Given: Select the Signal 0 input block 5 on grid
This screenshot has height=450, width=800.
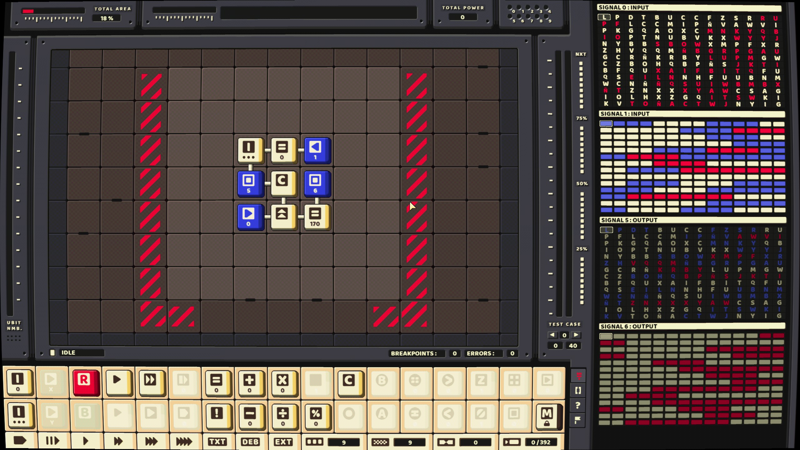Looking at the screenshot, I should coord(251,184).
